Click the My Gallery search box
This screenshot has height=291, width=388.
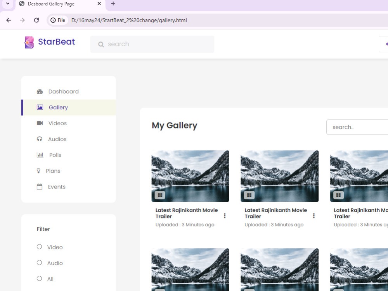357,127
